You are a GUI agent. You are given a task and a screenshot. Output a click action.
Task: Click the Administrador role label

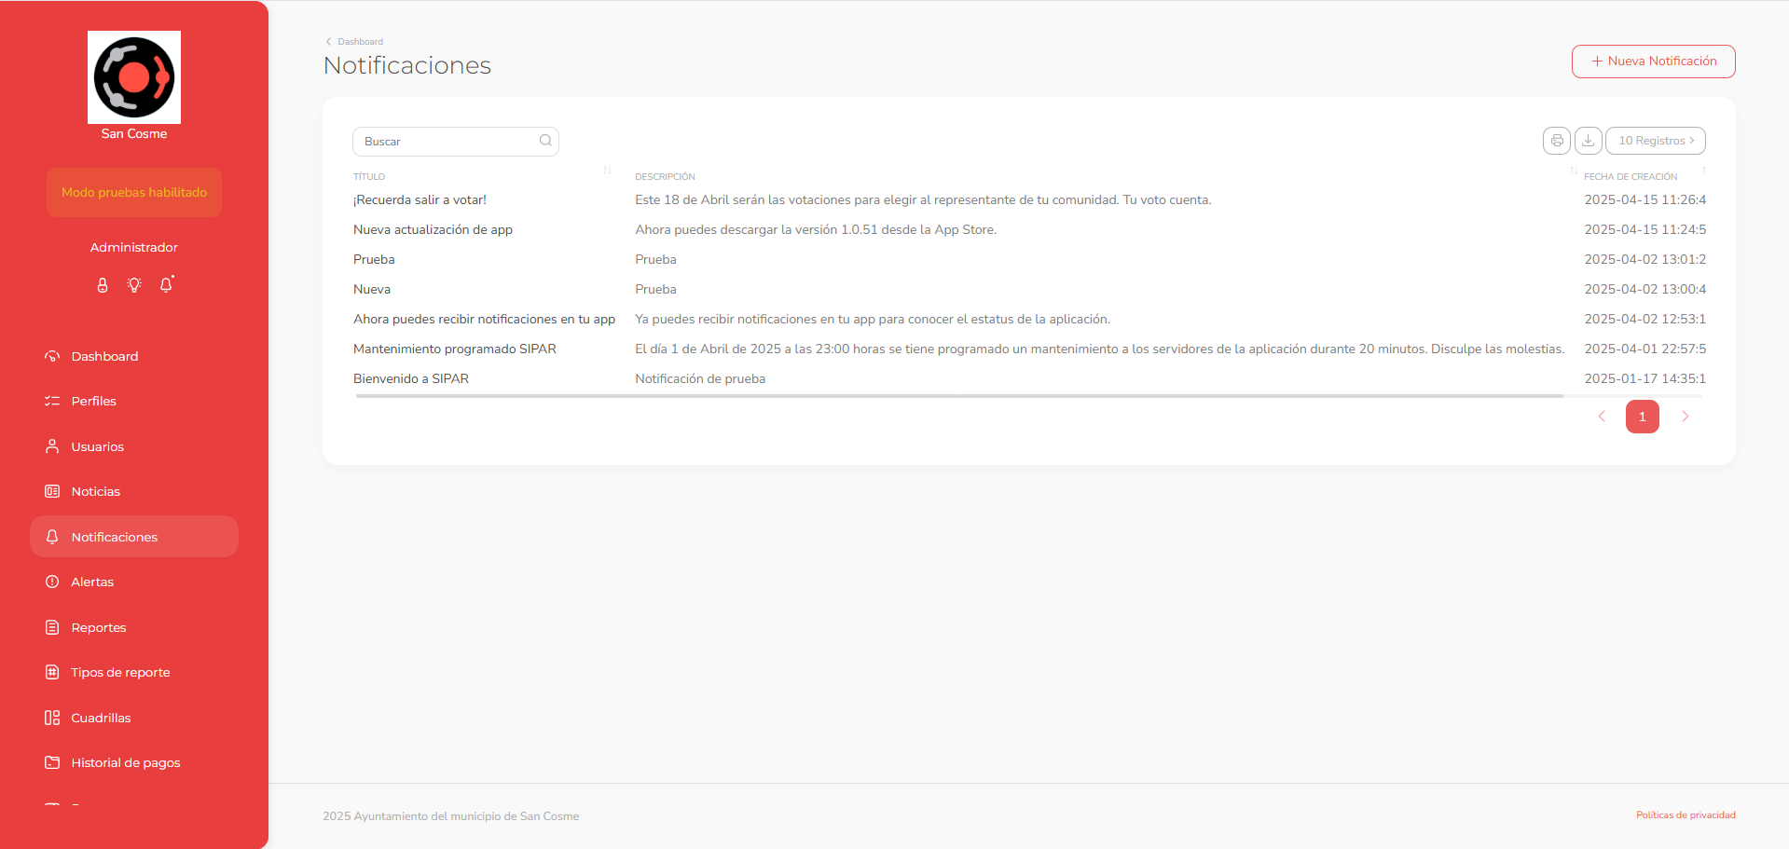point(134,247)
